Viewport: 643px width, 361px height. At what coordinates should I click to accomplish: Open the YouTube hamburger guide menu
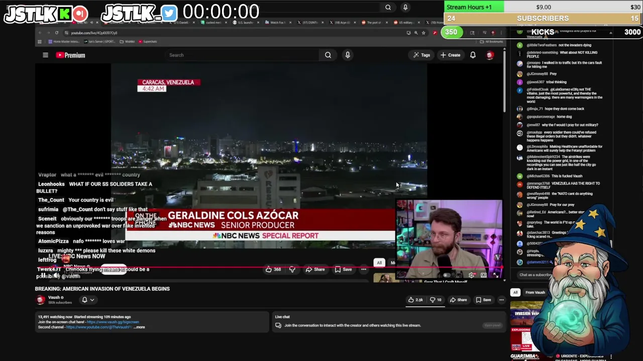(x=45, y=55)
